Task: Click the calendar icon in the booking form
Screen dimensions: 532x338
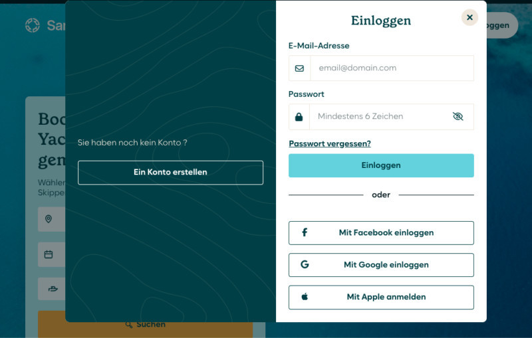Action: click(x=49, y=254)
